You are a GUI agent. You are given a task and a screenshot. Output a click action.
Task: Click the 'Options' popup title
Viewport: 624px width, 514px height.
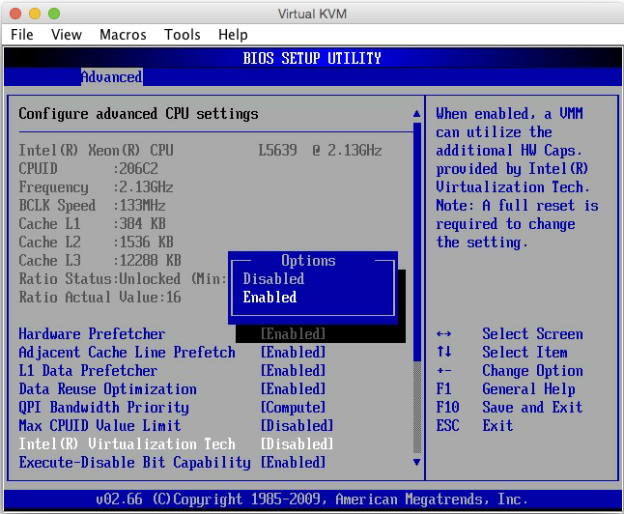coord(308,261)
